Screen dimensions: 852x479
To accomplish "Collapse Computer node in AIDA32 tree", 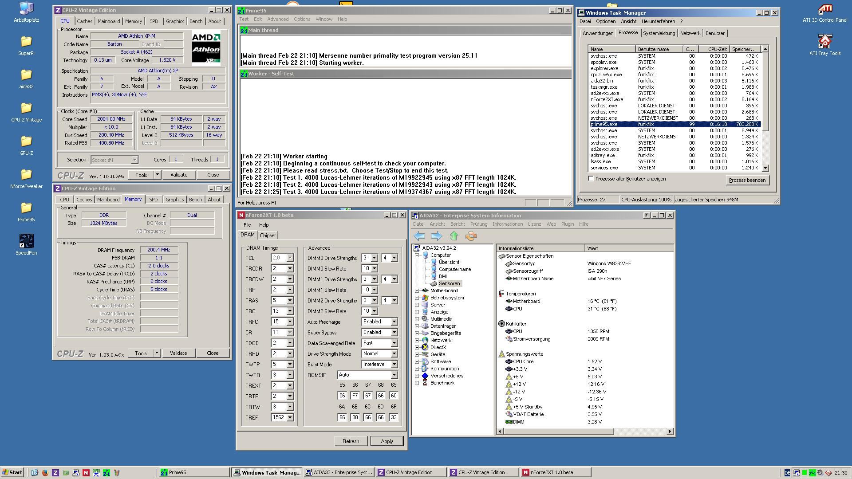I will 417,255.
